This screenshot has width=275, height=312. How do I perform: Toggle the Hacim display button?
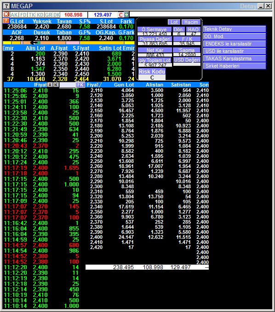(191, 22)
